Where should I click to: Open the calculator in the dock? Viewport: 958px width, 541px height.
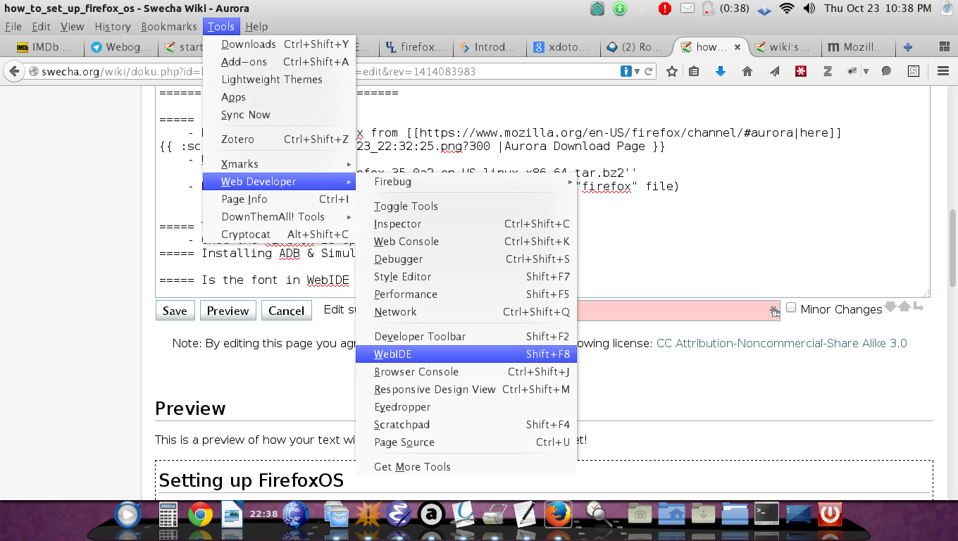(x=168, y=516)
